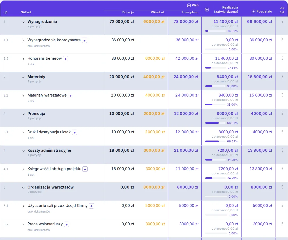Click Organizacja warsztatów own contribution 8000,00 zł
The image size is (288, 240).
pos(154,187)
